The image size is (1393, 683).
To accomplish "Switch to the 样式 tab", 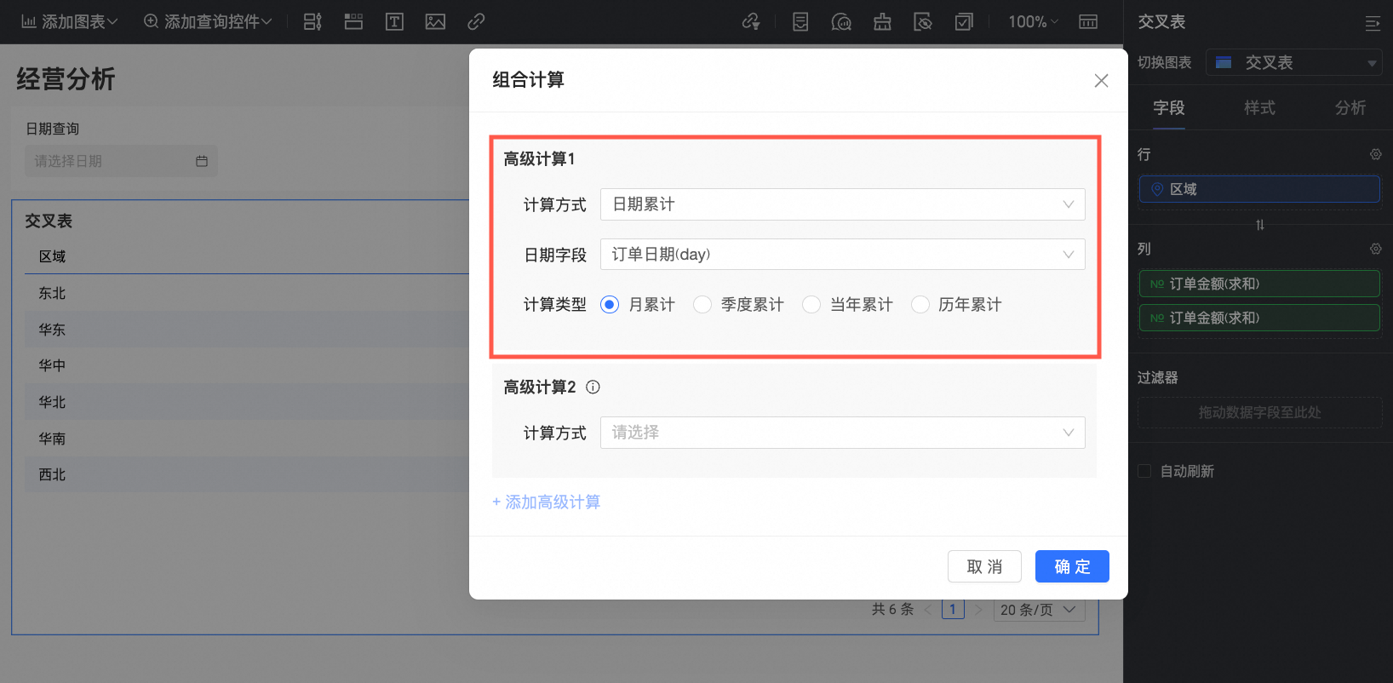I will point(1259,107).
